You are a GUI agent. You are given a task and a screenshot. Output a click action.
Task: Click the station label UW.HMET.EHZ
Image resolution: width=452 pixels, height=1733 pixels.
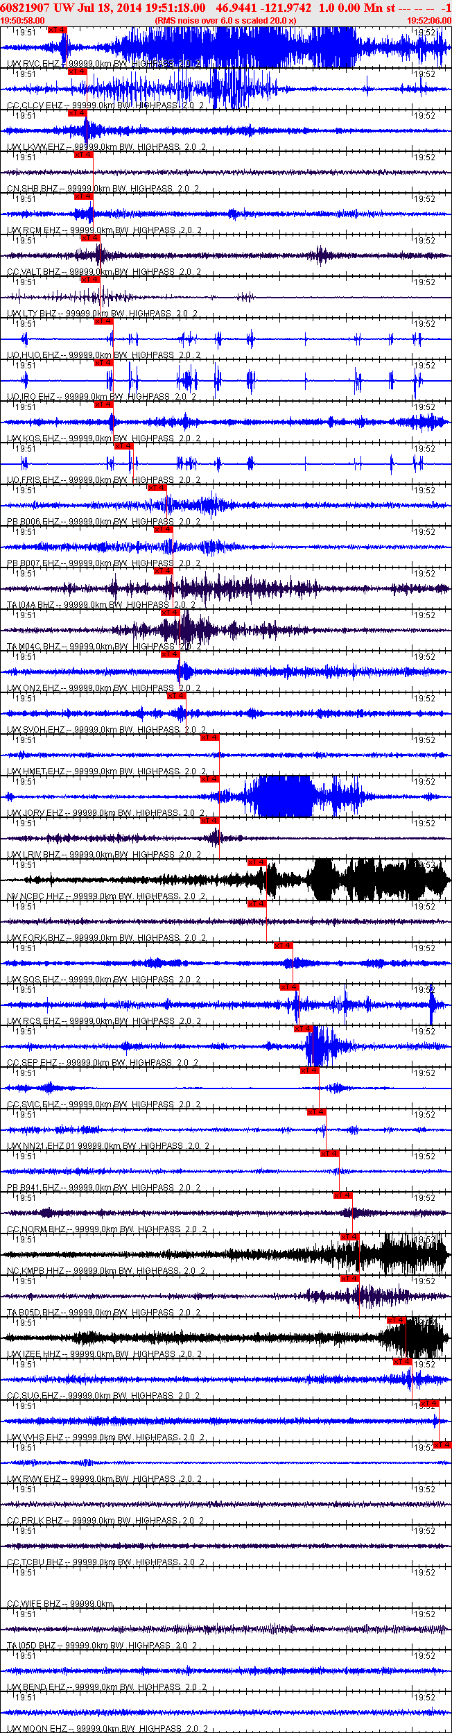pyautogui.click(x=36, y=771)
